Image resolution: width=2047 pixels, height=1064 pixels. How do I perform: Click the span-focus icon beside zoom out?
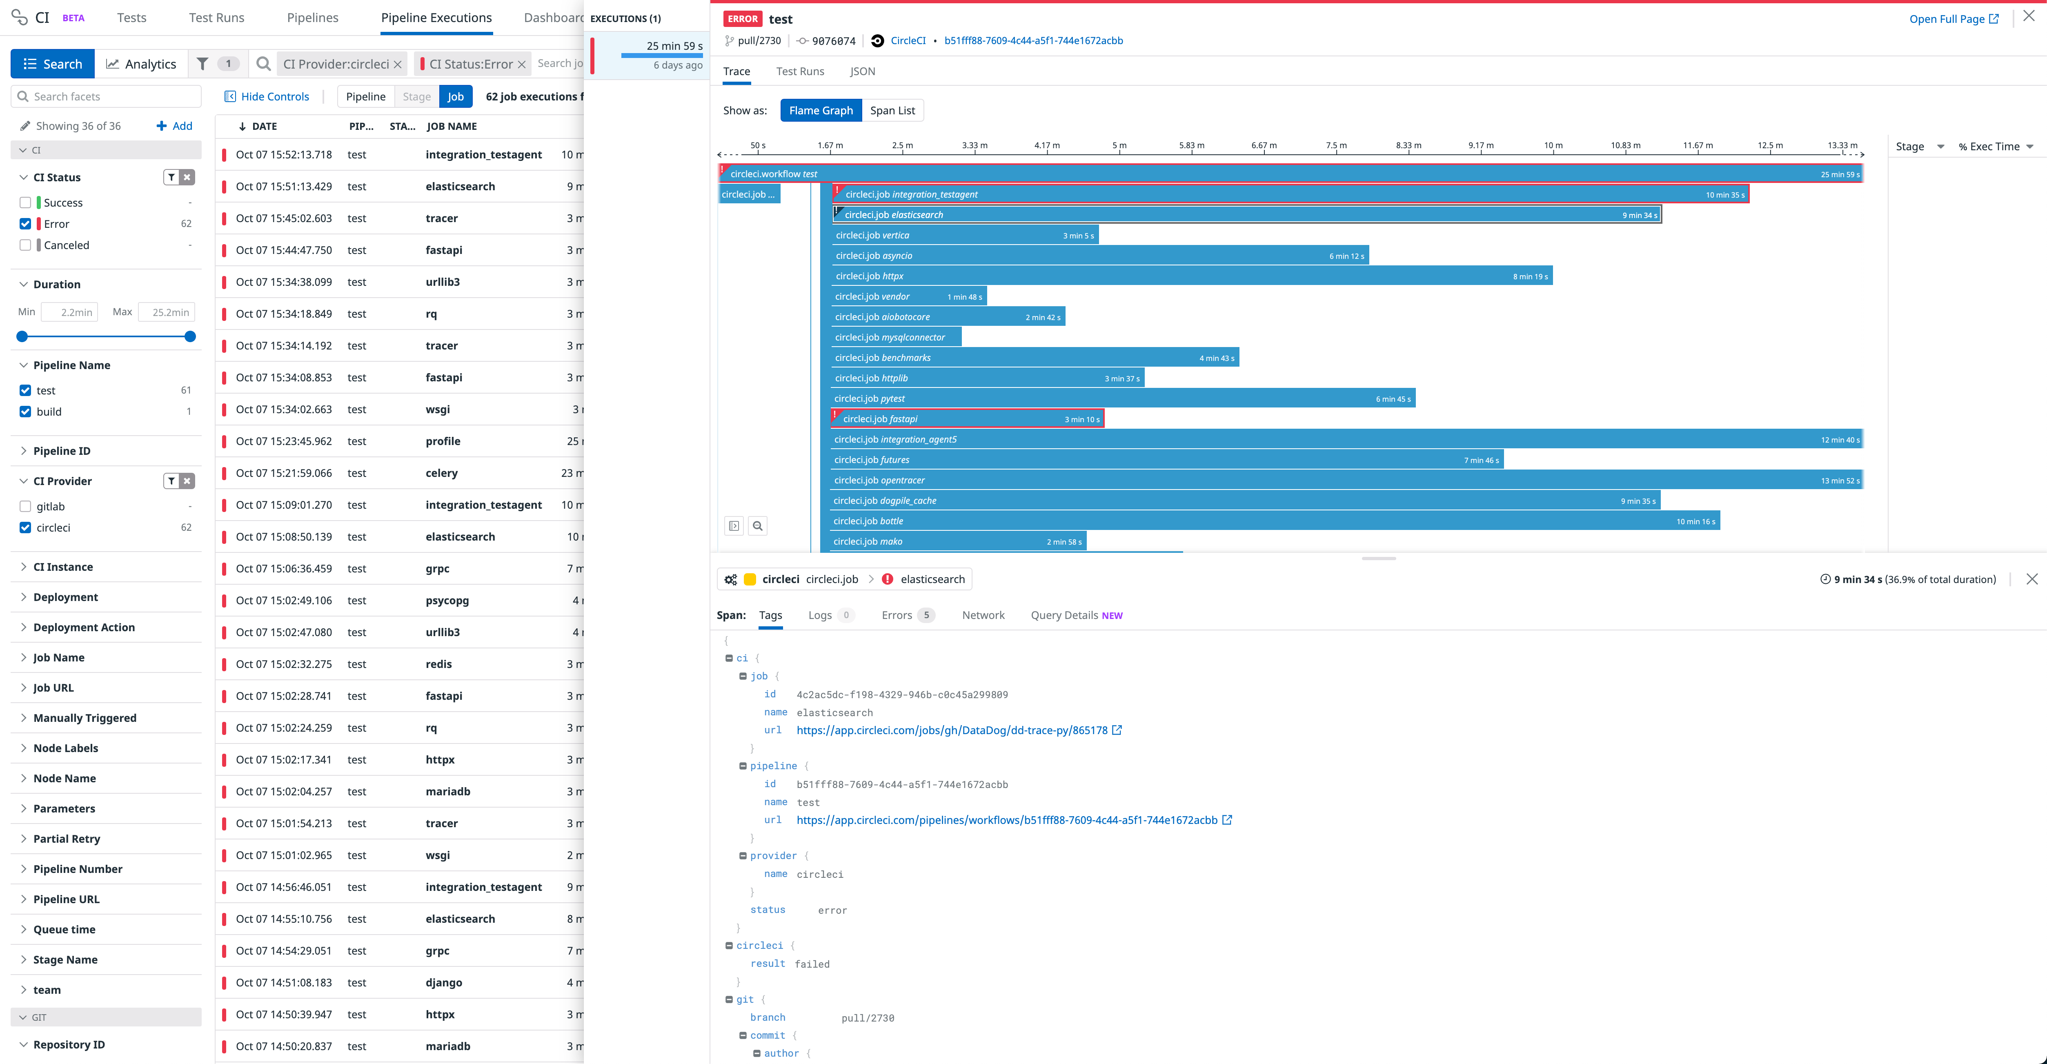click(x=734, y=525)
